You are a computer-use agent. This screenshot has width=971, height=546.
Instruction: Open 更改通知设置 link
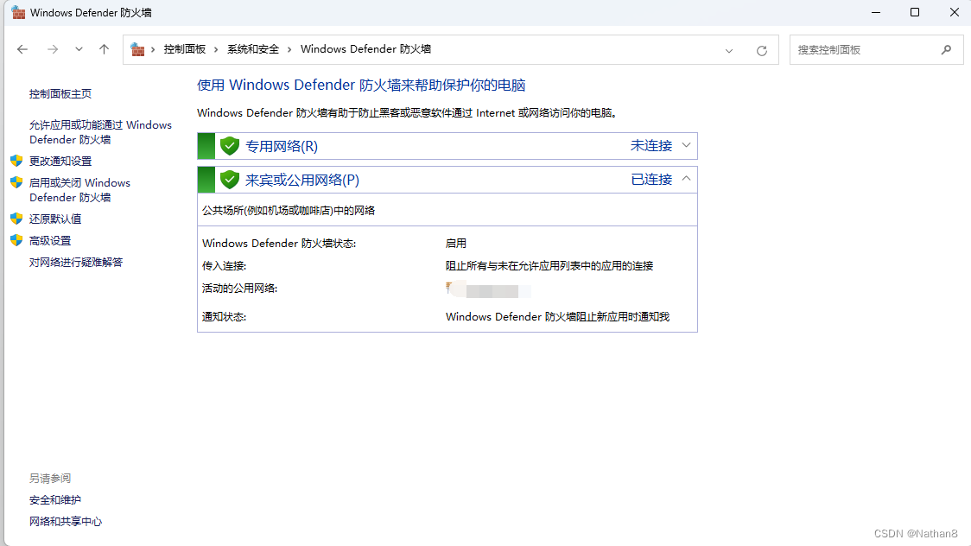pos(60,161)
